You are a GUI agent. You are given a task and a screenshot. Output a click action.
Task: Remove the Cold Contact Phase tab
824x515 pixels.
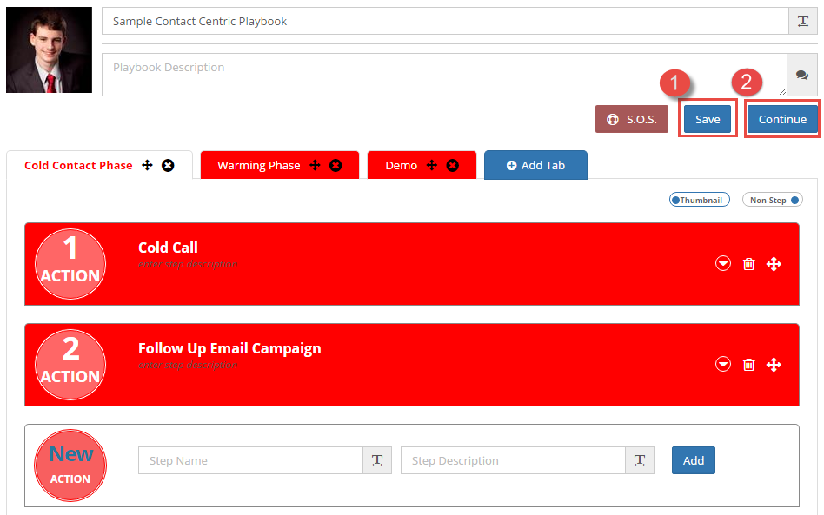[168, 166]
